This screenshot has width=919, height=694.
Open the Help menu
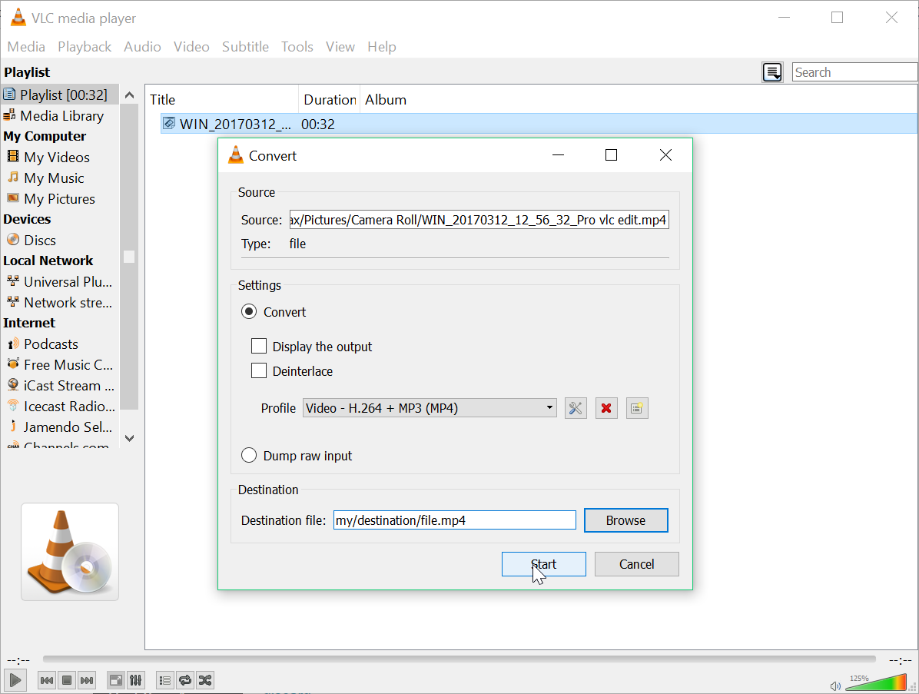tap(382, 47)
